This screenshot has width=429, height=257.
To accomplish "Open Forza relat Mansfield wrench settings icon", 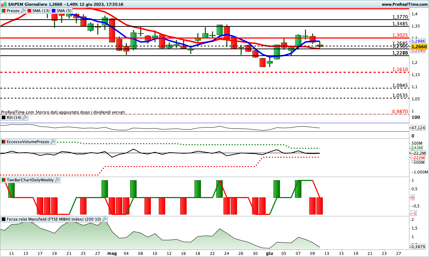I will click(104, 219).
